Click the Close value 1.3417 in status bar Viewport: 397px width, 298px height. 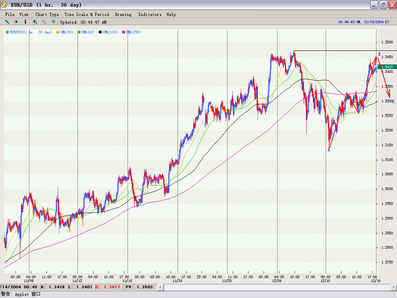tap(109, 287)
